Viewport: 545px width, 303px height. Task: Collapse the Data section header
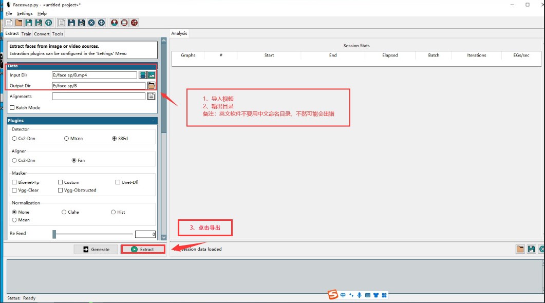pos(153,66)
